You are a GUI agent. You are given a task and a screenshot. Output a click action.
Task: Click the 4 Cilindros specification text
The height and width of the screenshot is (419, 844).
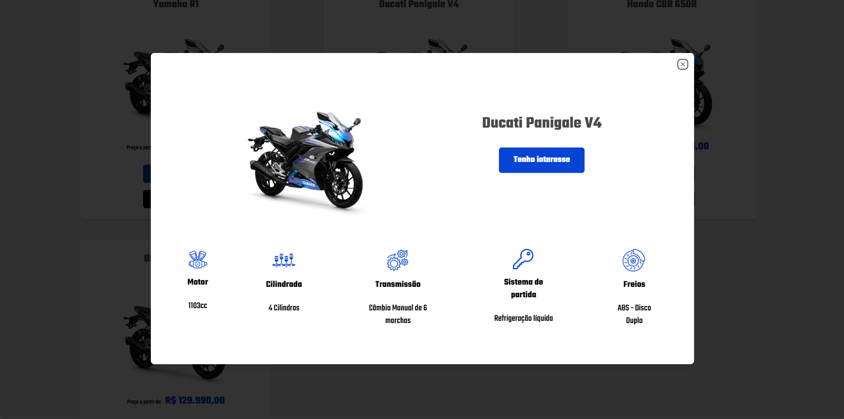(x=284, y=308)
